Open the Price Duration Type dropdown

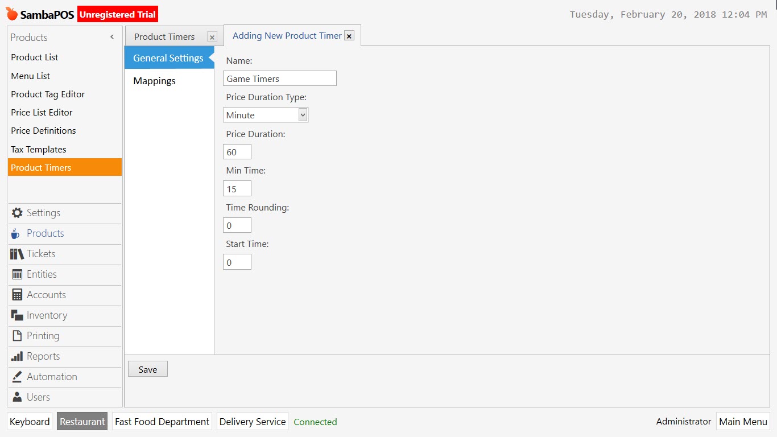coord(302,114)
